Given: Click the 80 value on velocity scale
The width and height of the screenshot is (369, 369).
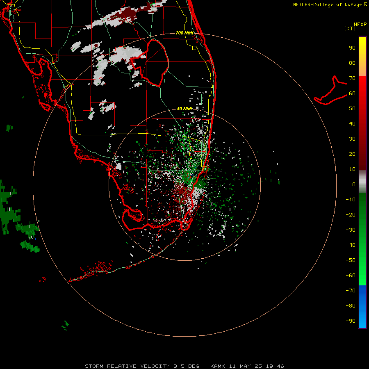Looking at the screenshot, I should pos(352,63).
